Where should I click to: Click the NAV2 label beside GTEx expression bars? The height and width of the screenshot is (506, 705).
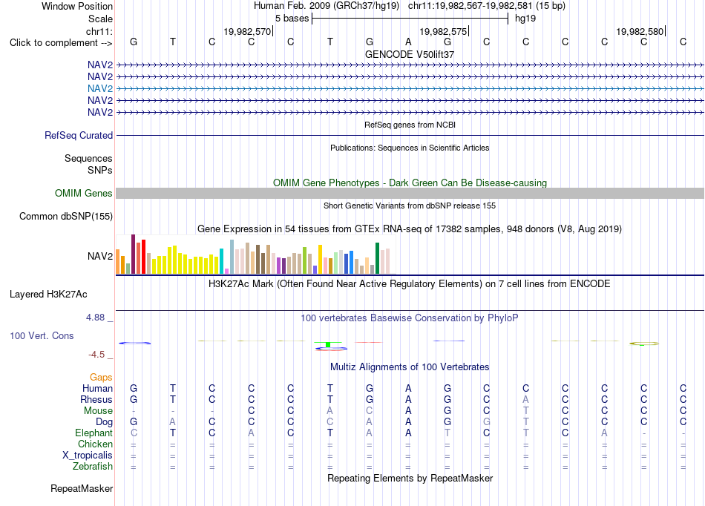(x=100, y=256)
